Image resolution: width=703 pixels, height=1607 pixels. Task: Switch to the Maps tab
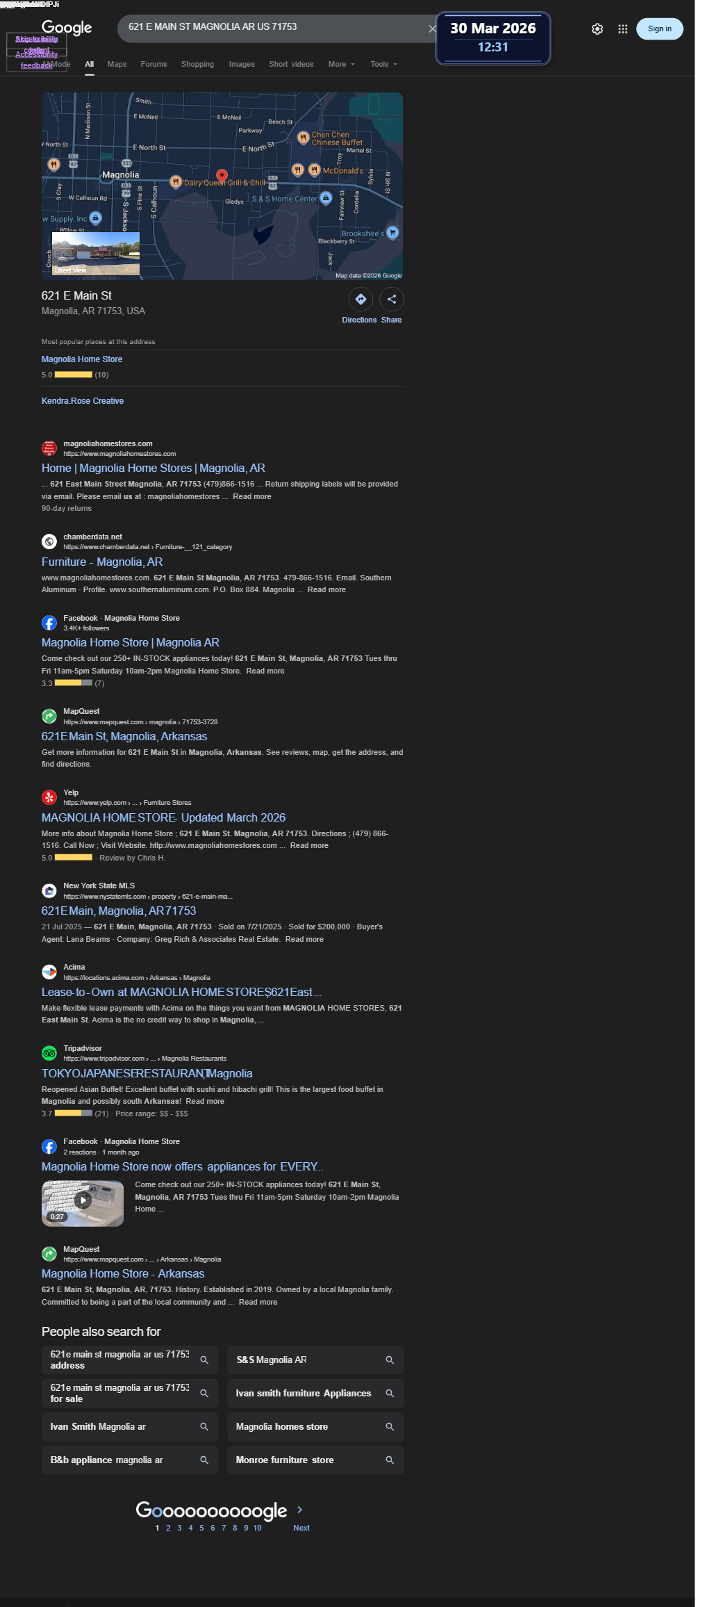coord(117,64)
